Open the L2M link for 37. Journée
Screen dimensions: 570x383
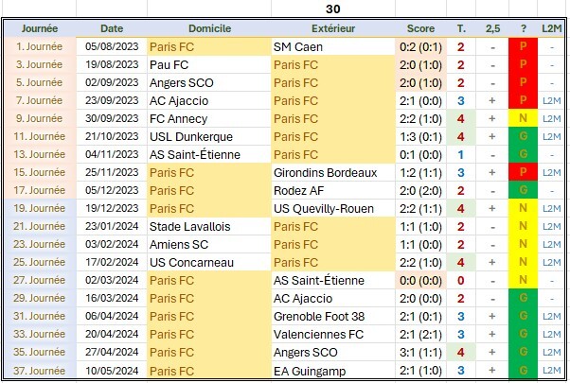(x=551, y=371)
